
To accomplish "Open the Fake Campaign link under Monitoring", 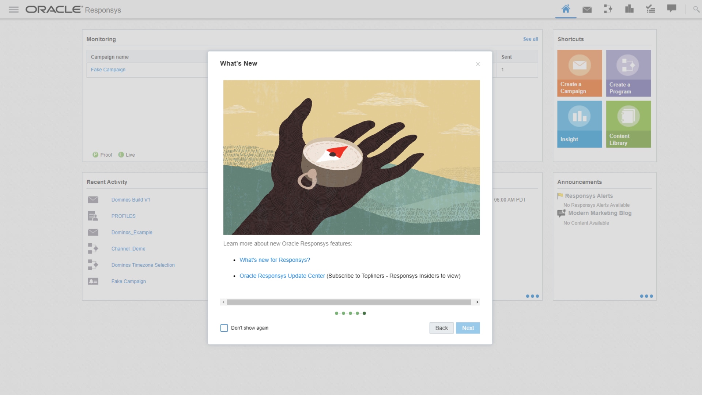I will click(108, 69).
